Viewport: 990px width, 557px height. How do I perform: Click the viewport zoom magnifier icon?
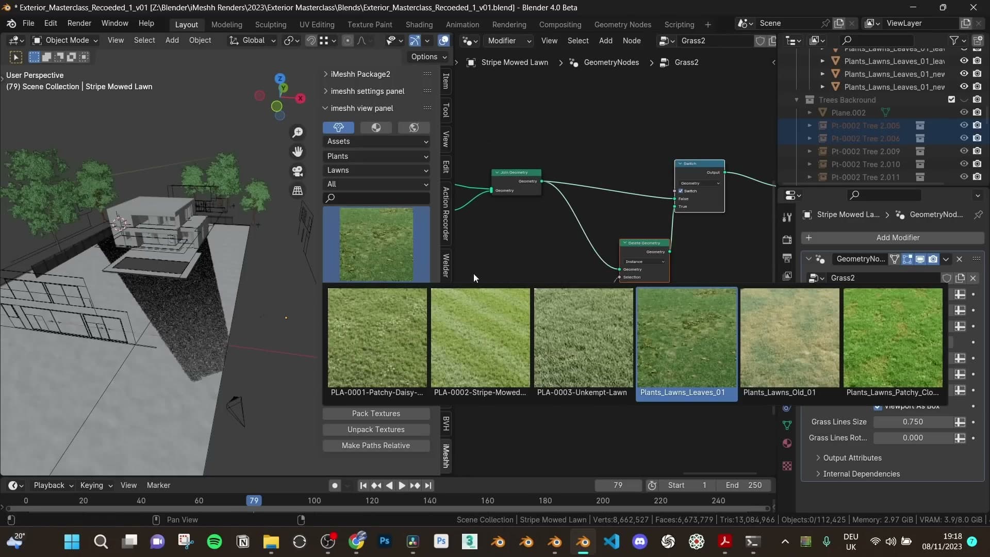click(298, 133)
